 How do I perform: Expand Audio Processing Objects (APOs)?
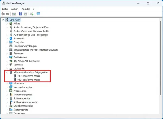coord(7,27)
